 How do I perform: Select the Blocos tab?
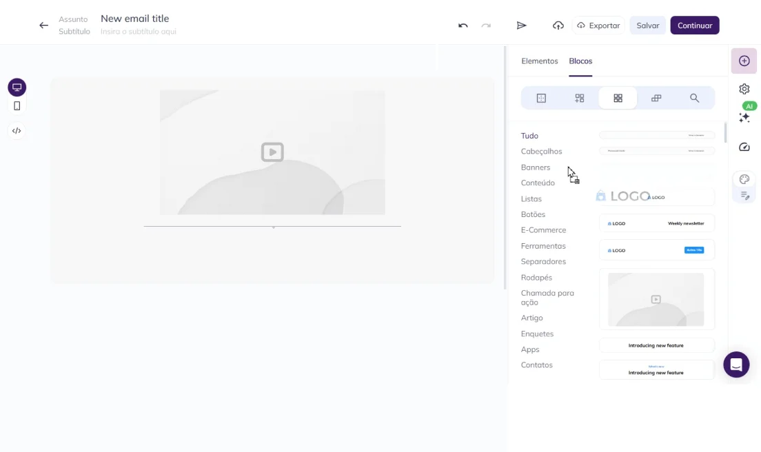pos(580,61)
